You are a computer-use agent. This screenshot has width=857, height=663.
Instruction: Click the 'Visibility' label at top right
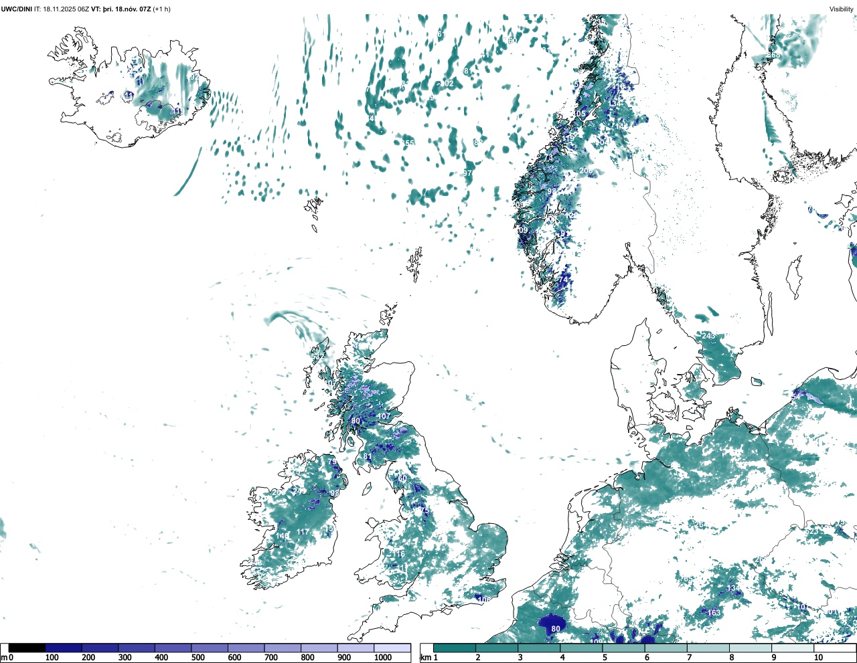tap(842, 9)
